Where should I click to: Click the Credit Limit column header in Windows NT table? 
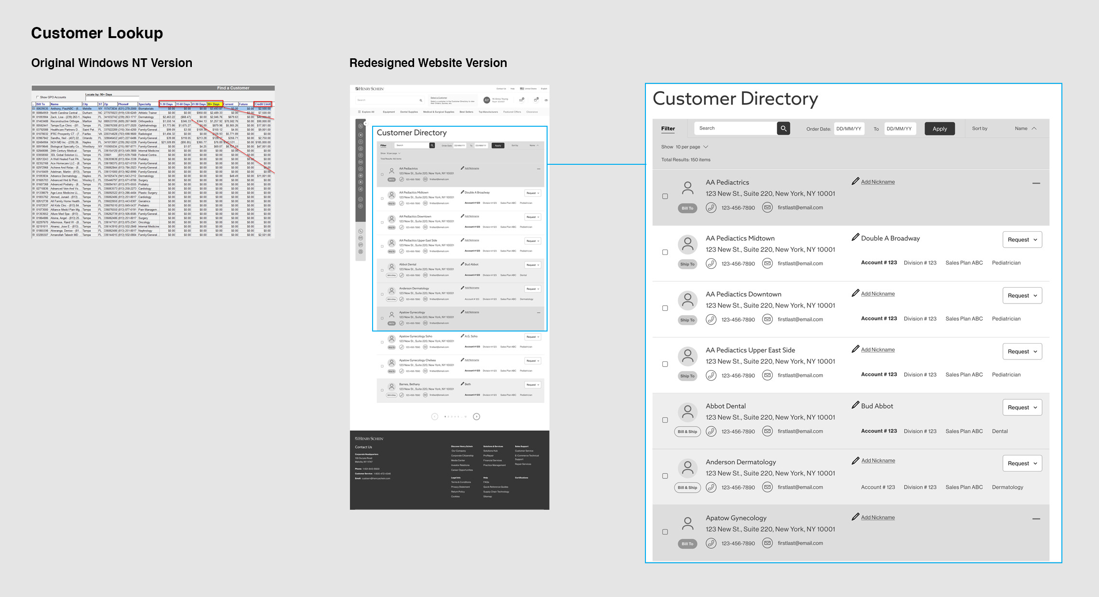263,104
